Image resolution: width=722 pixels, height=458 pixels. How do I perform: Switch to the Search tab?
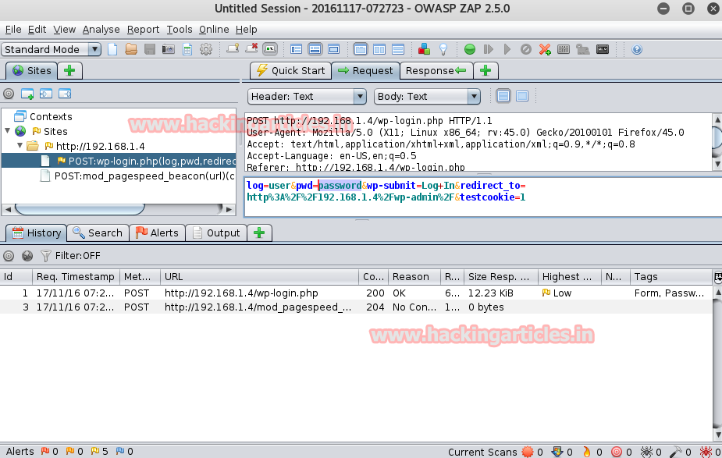point(98,233)
